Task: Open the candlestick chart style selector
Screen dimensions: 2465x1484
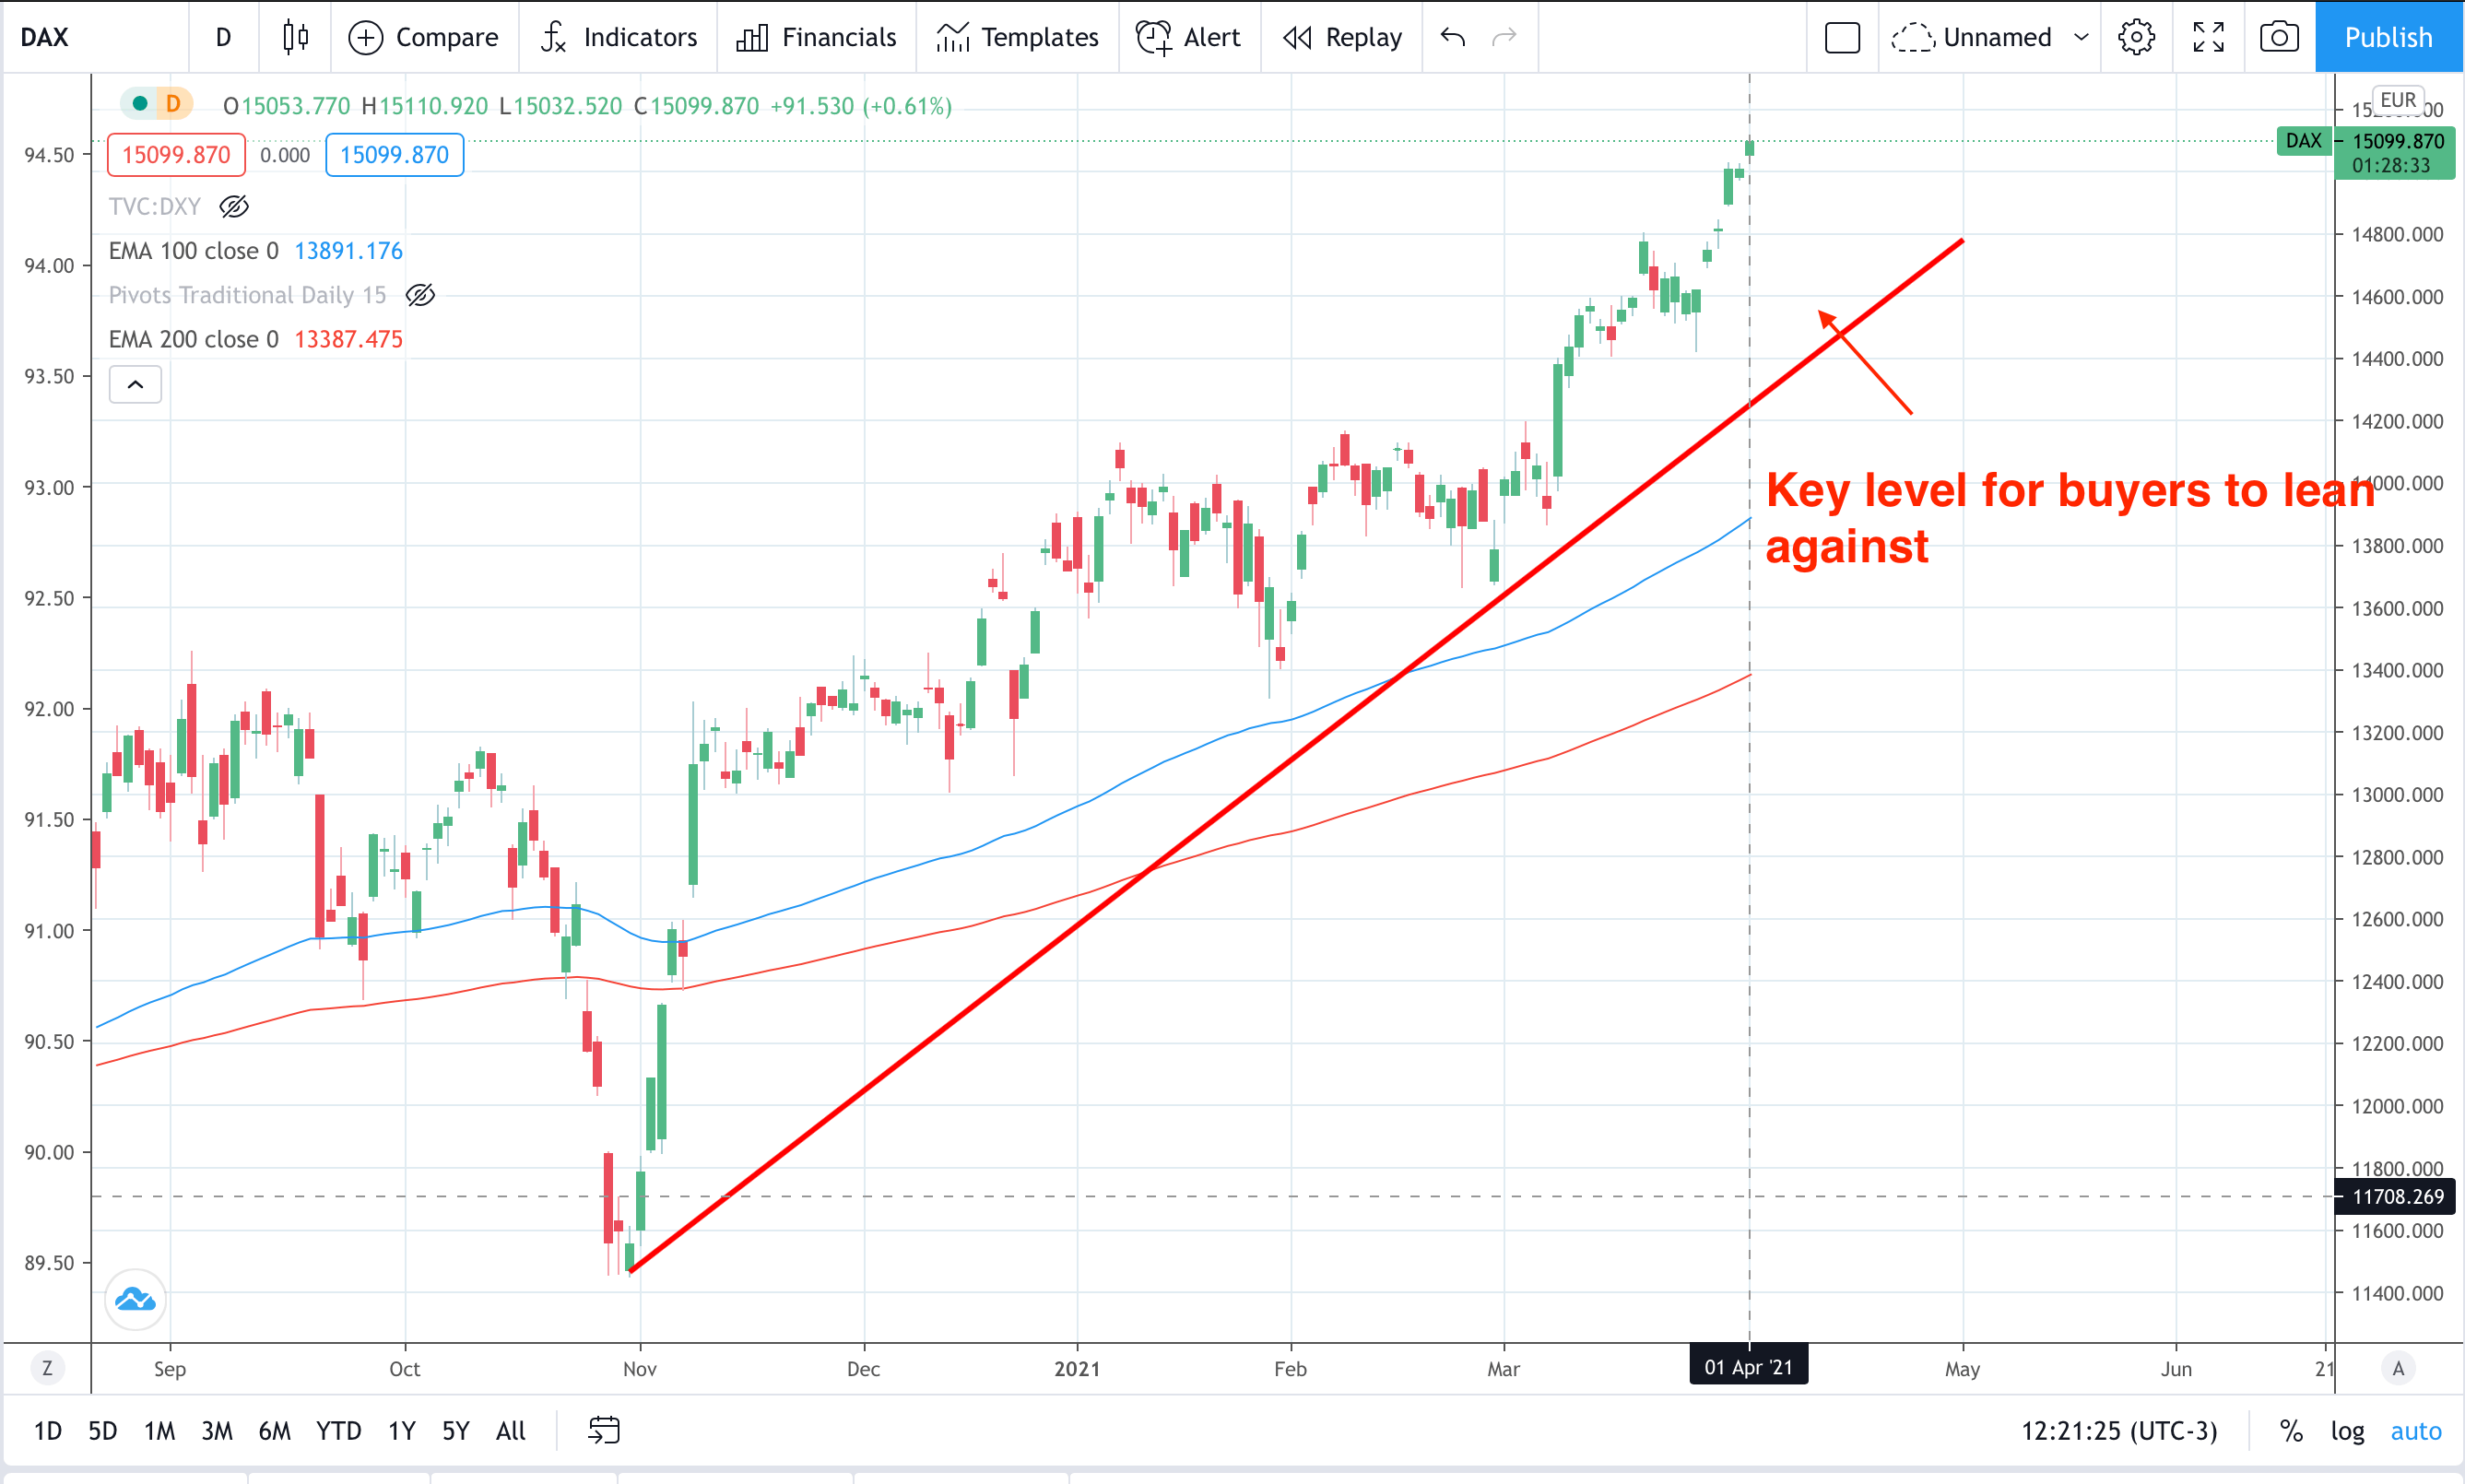Action: pyautogui.click(x=294, y=37)
